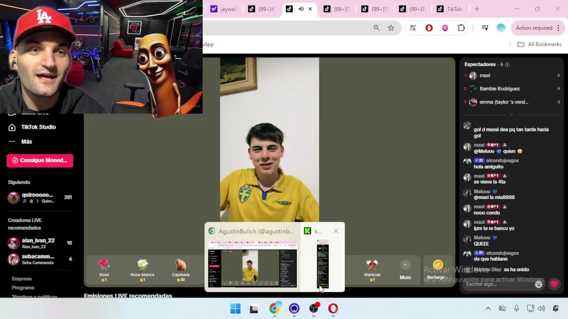Open the Extensions puzzle menu
The image size is (568, 319).
[461, 28]
